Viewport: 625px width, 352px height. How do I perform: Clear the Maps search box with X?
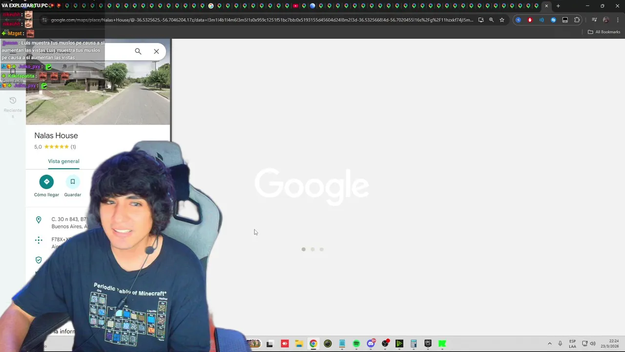coord(156,51)
